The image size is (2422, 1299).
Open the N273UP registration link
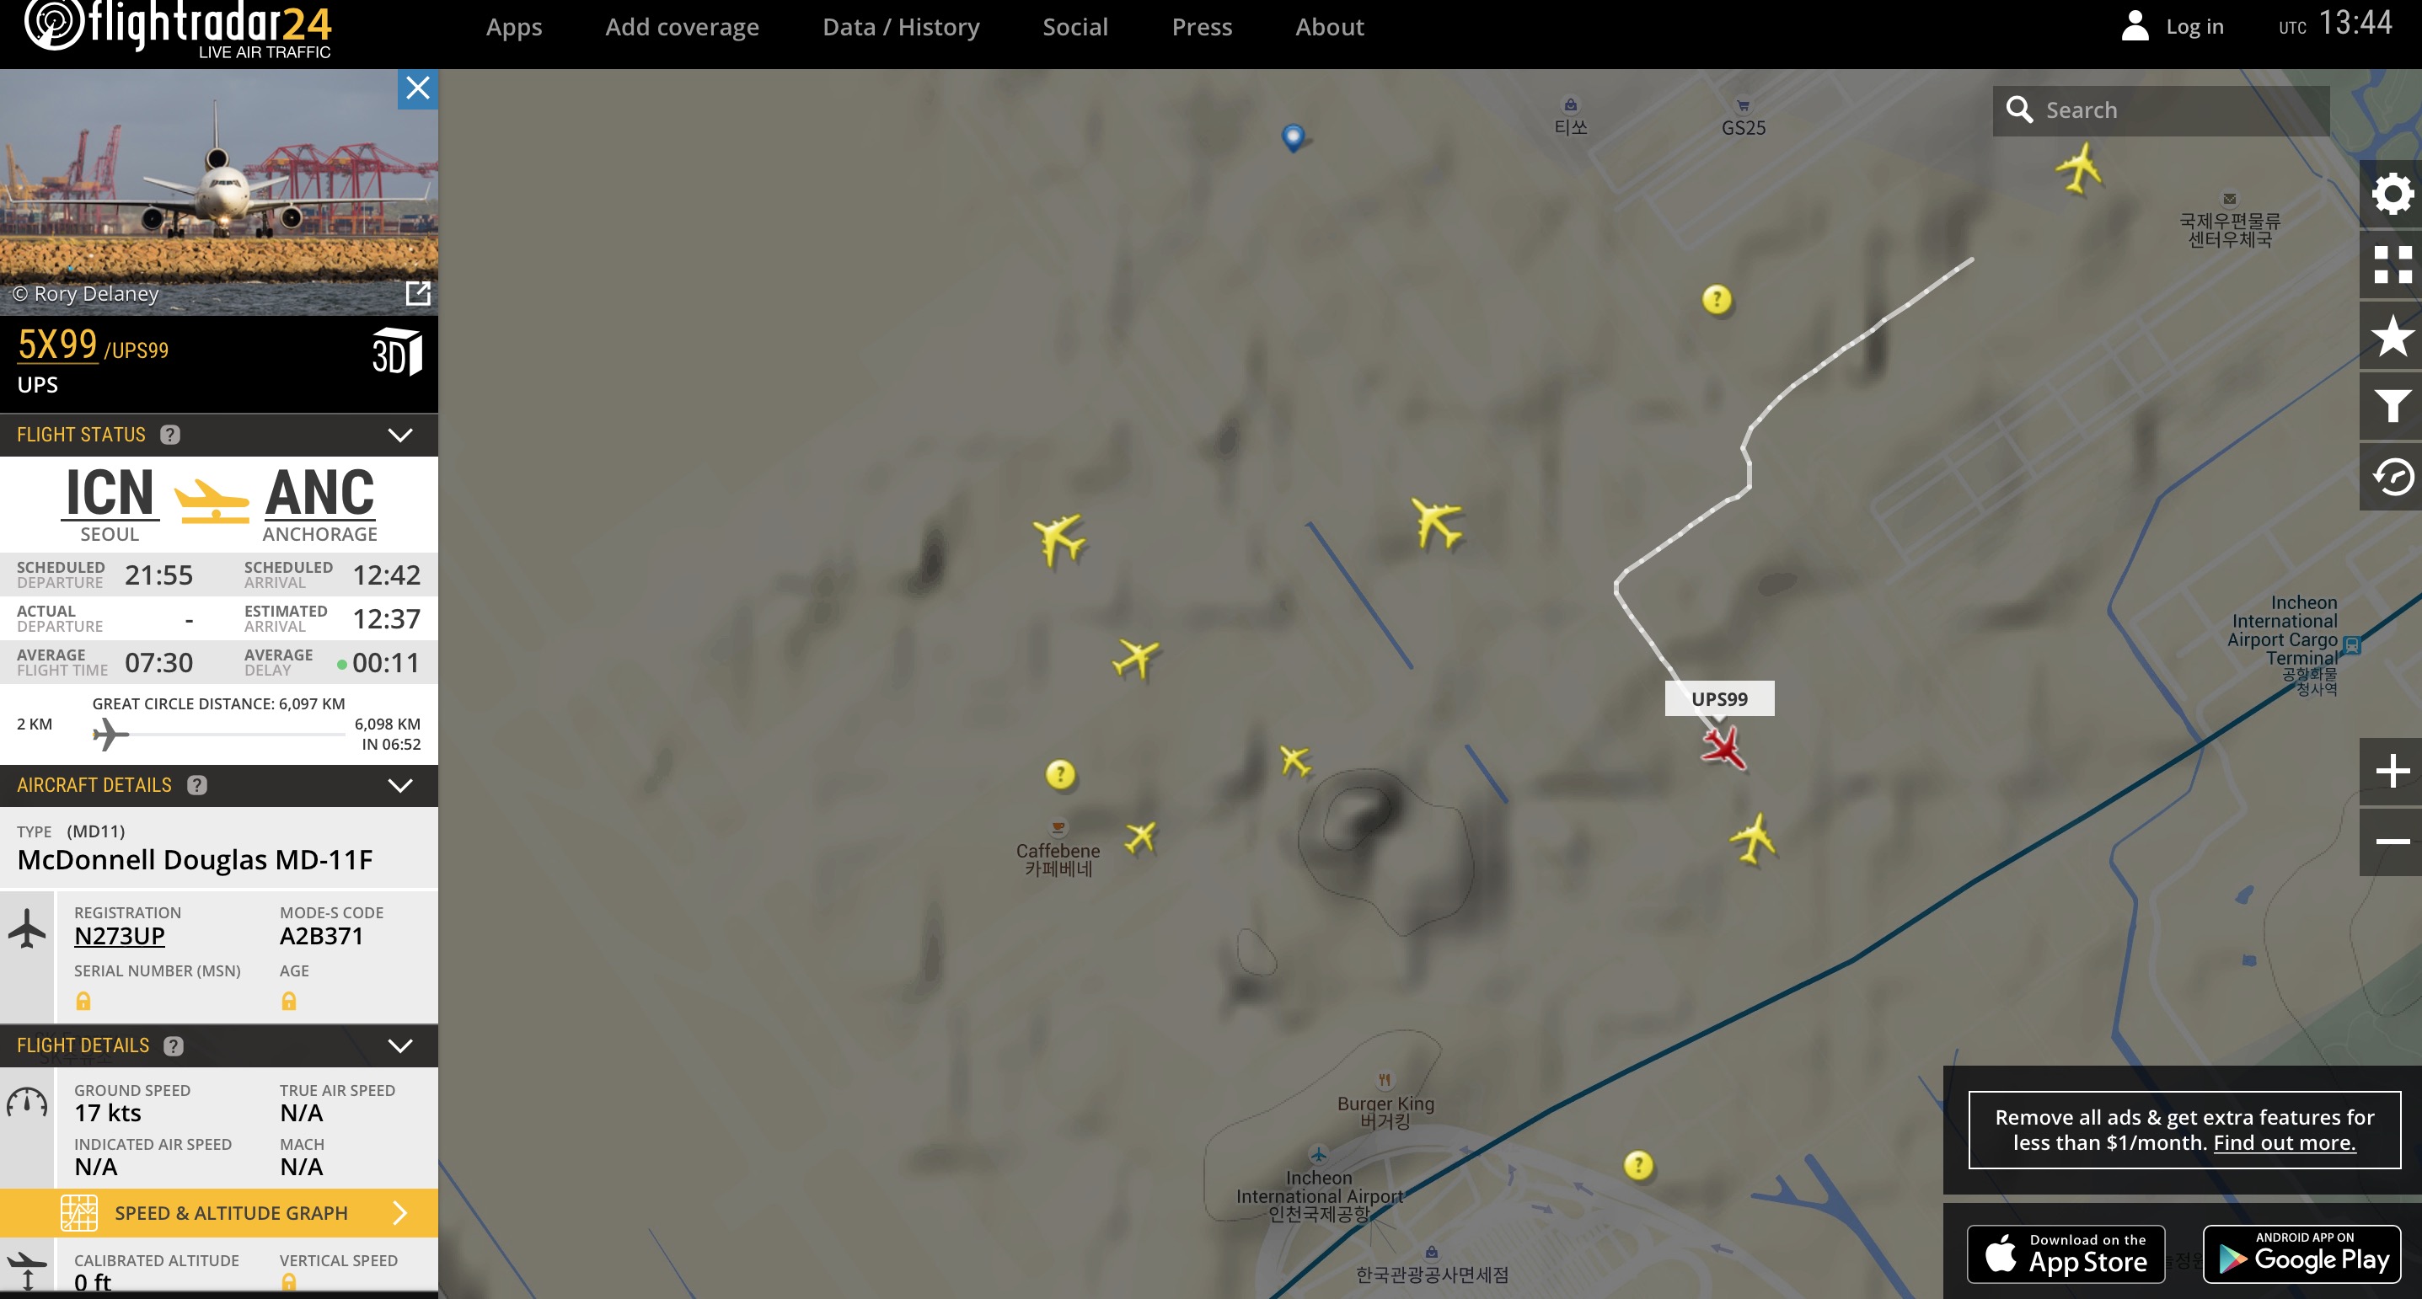pyautogui.click(x=120, y=936)
